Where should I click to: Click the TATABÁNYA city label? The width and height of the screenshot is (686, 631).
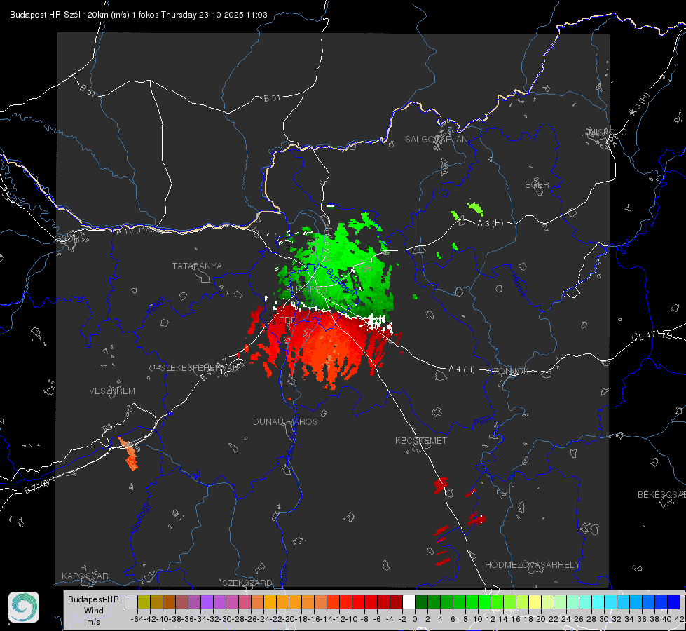pyautogui.click(x=197, y=266)
